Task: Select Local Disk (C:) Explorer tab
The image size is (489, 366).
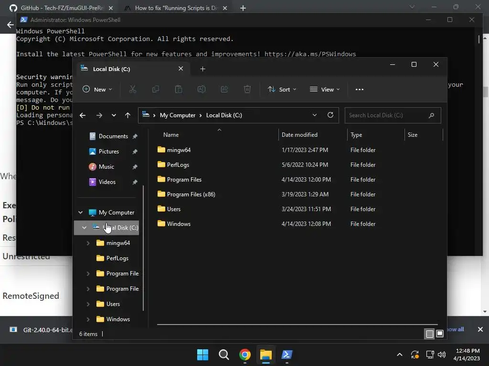Action: pos(133,69)
